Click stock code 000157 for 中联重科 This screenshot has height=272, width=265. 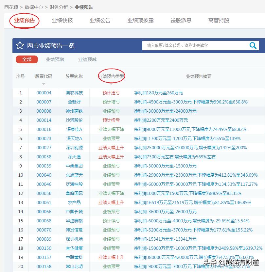coord(44,257)
